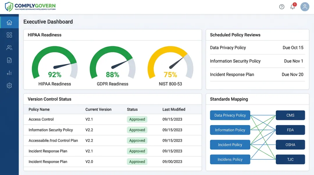The image size is (314, 175).
Task: Open Data Privacy Policy scheduled review
Action: coord(257,48)
